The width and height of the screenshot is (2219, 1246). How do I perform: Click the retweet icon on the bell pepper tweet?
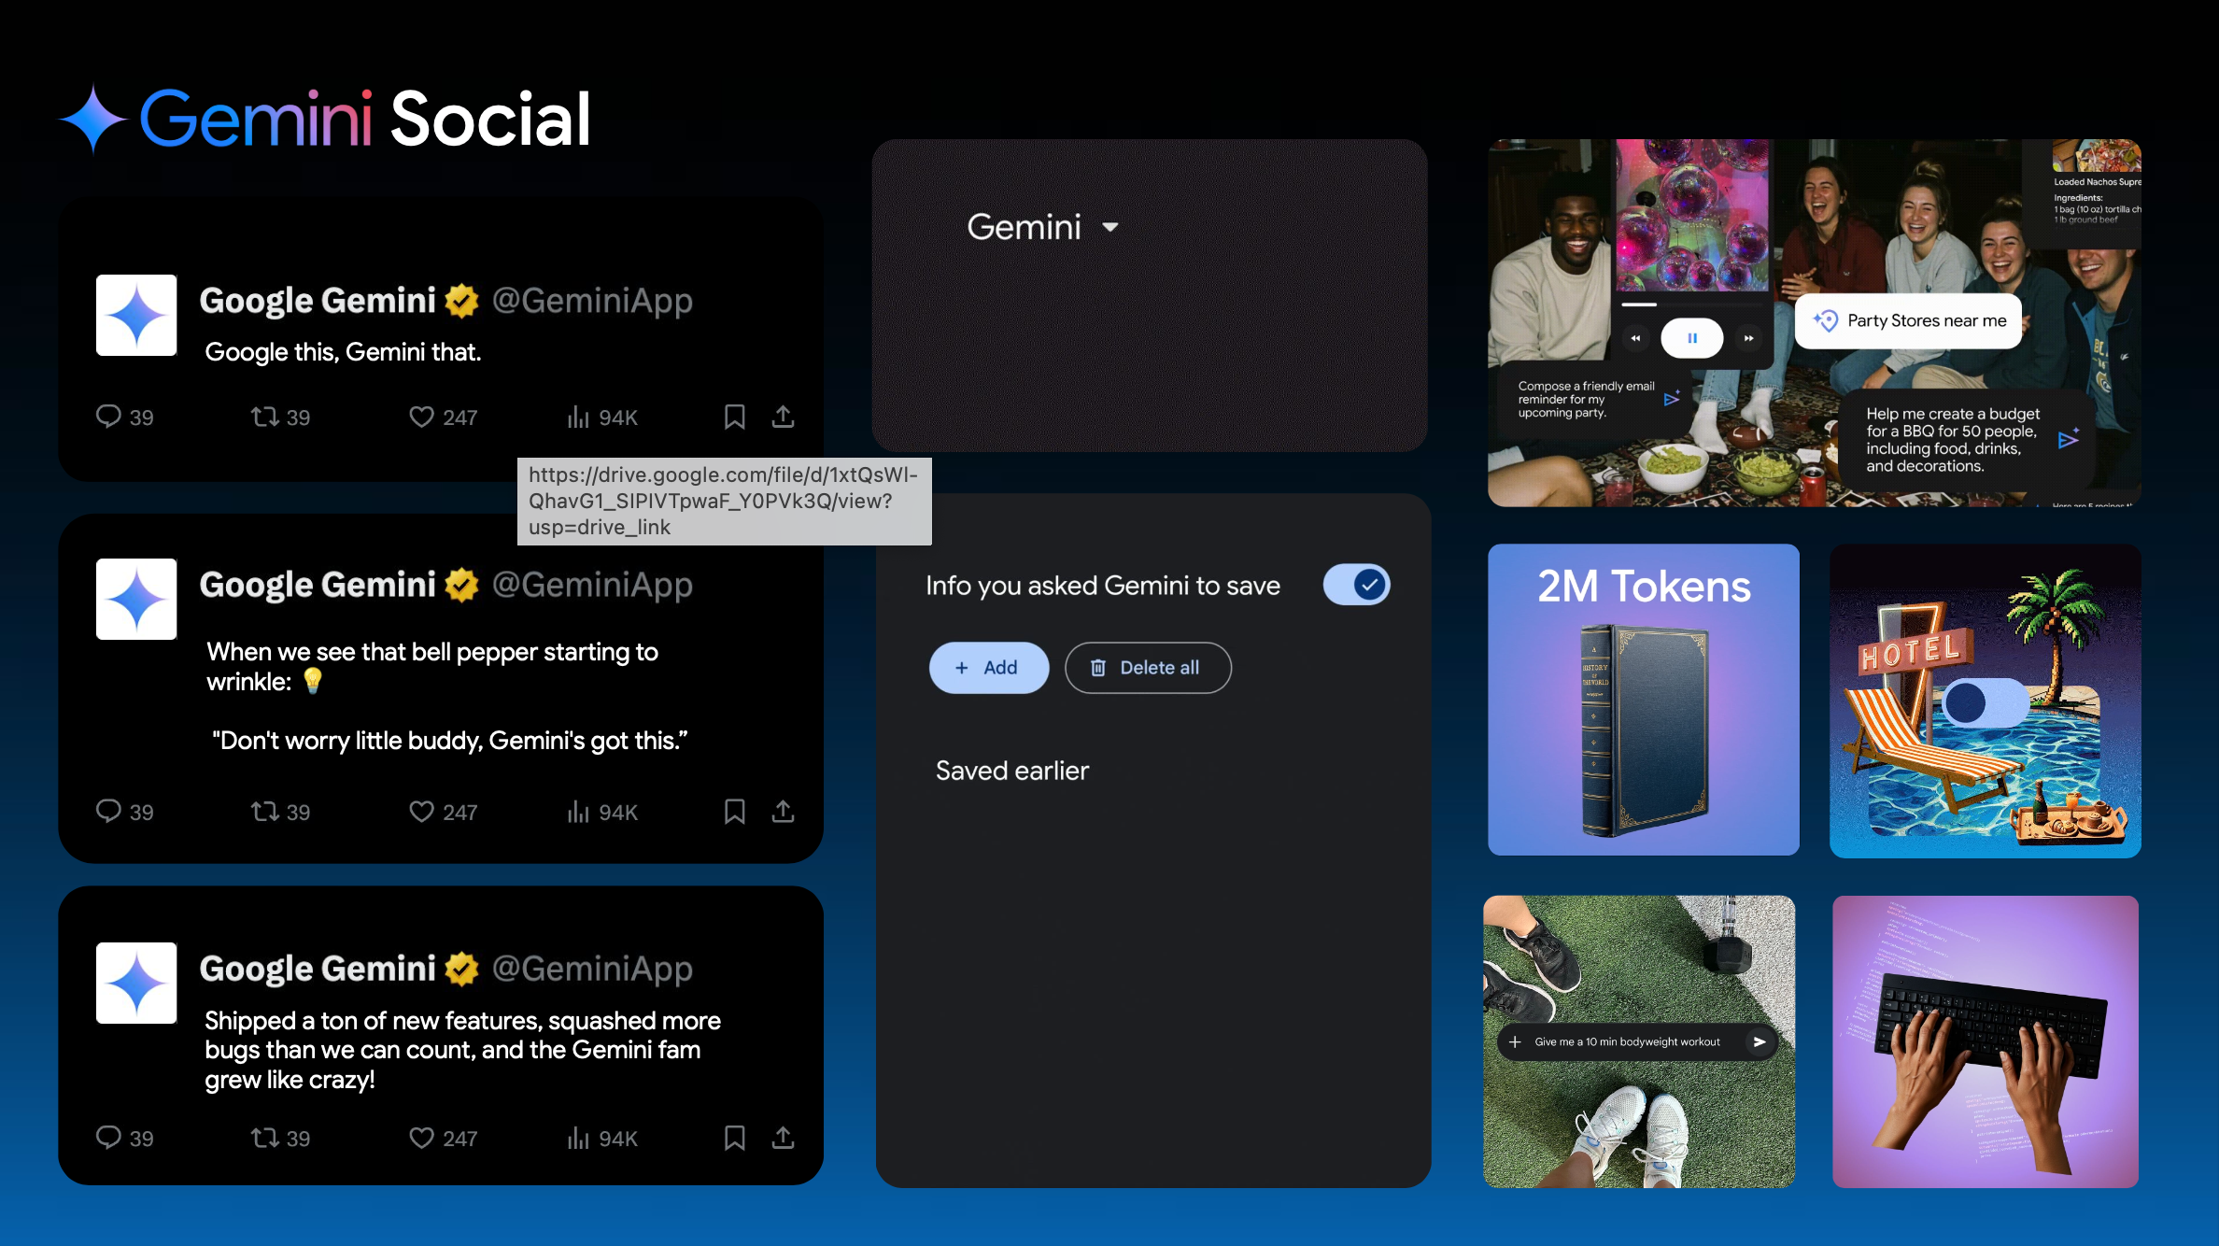[264, 811]
